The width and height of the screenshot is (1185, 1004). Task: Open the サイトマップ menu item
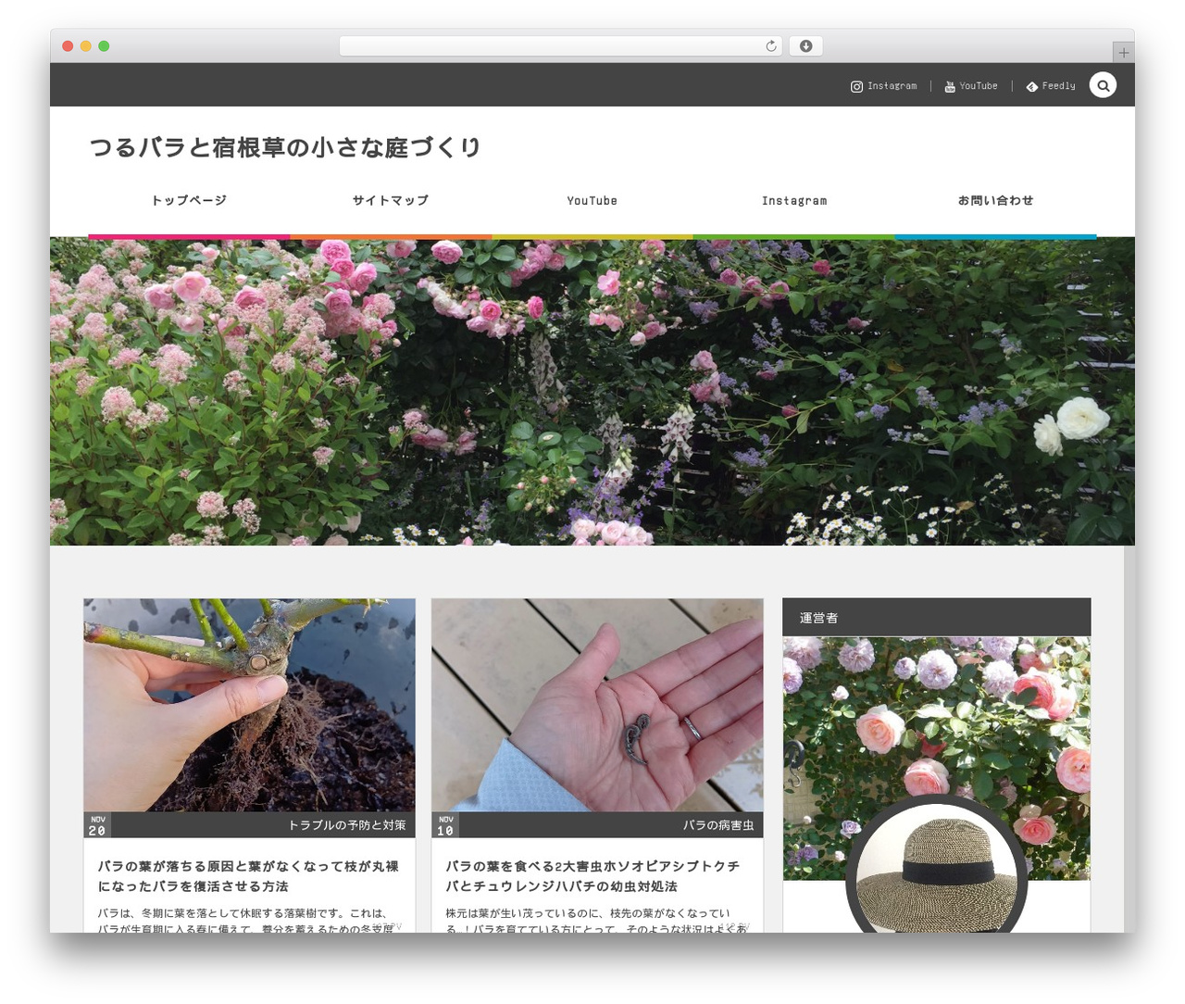[x=391, y=200]
